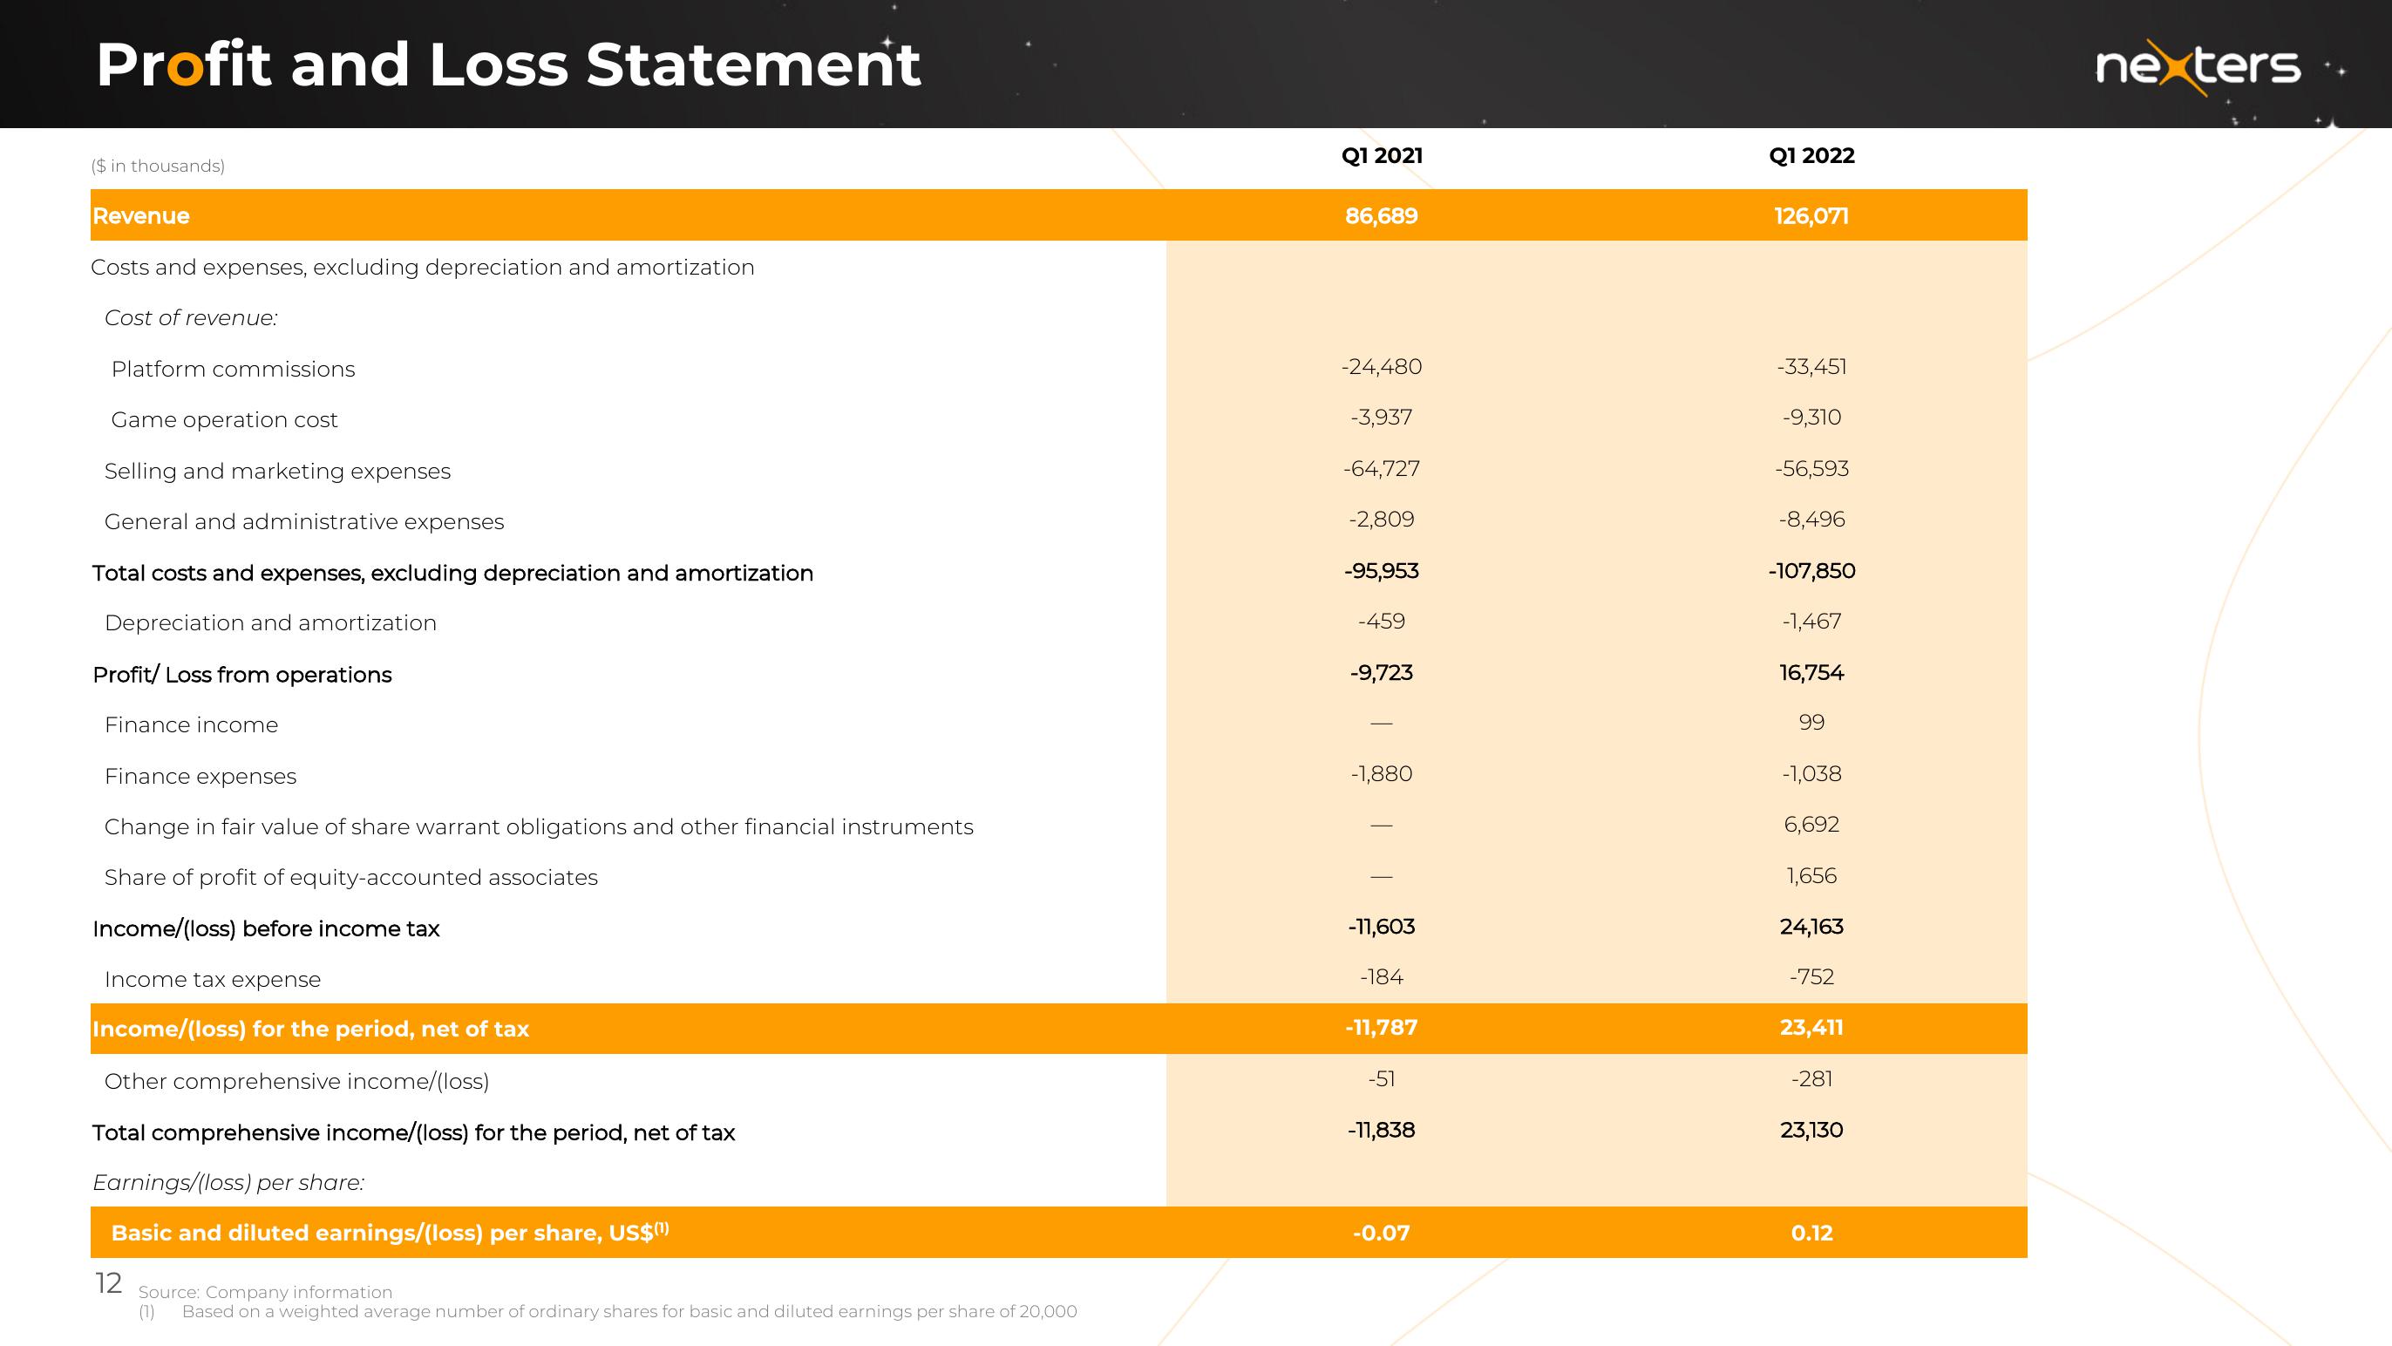Select the value -2,809
Screen dimensions: 2392x1346
(1382, 520)
